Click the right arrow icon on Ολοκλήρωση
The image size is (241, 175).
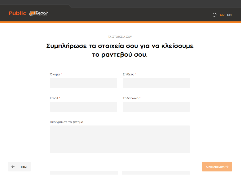[227, 167]
